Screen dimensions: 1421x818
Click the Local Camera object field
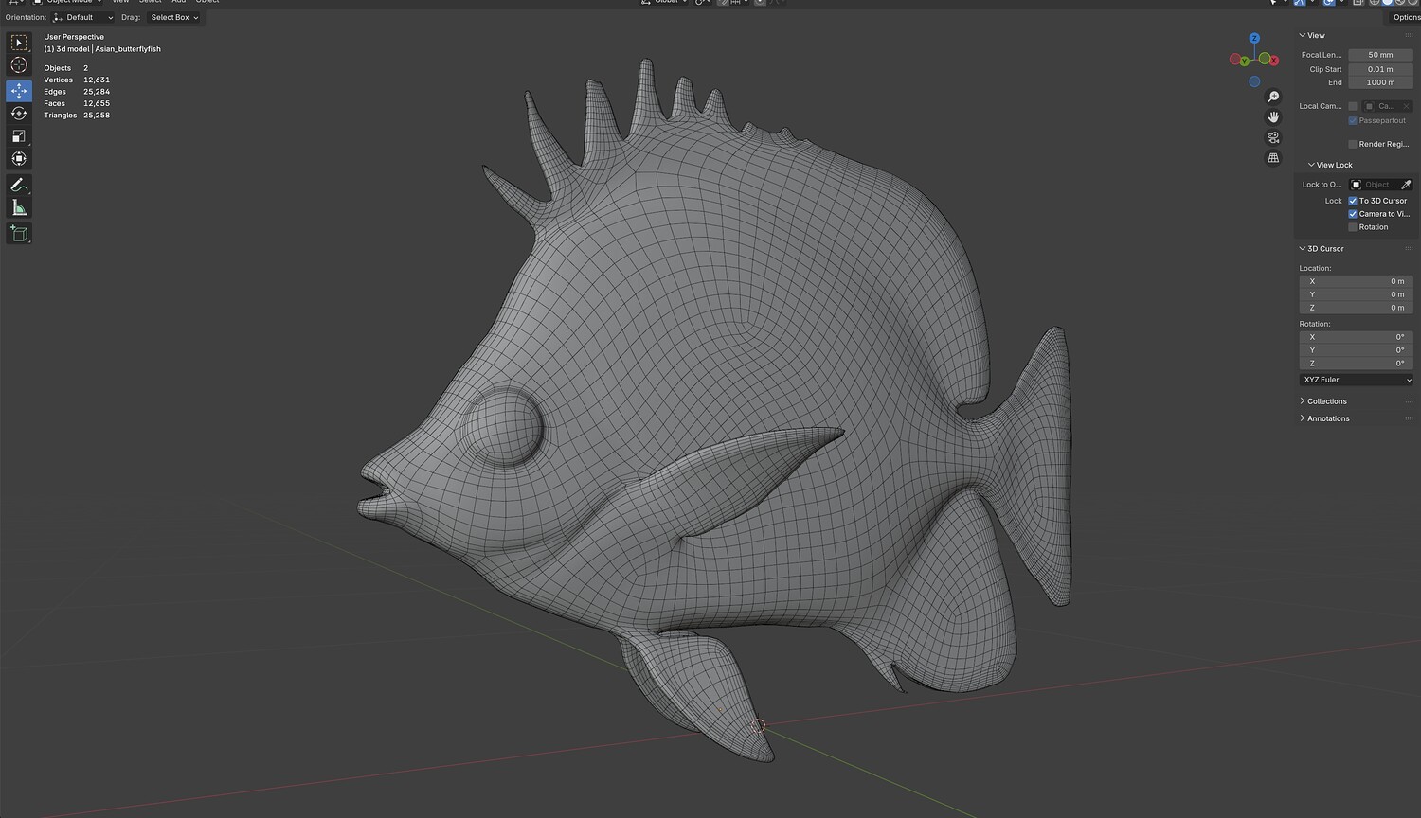[1388, 106]
